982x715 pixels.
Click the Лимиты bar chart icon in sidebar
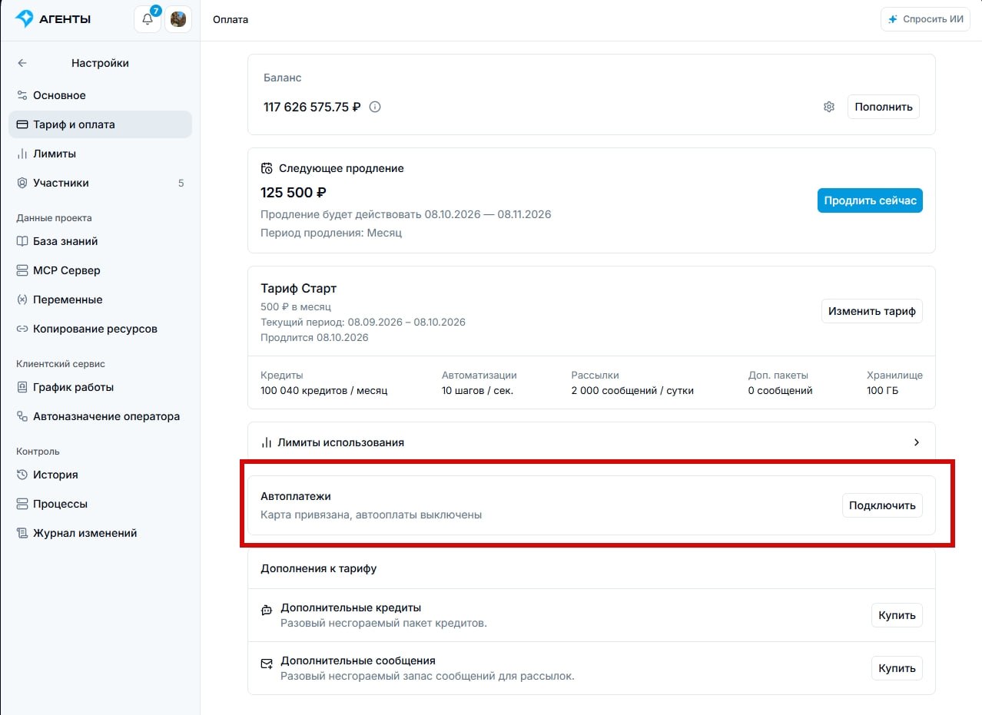[22, 154]
